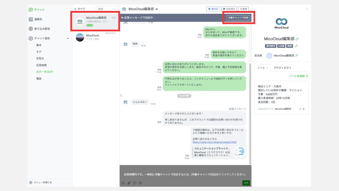Toggle the speaker icon beside the chat title
Viewport: 339px width, 191px height.
(x=157, y=9)
